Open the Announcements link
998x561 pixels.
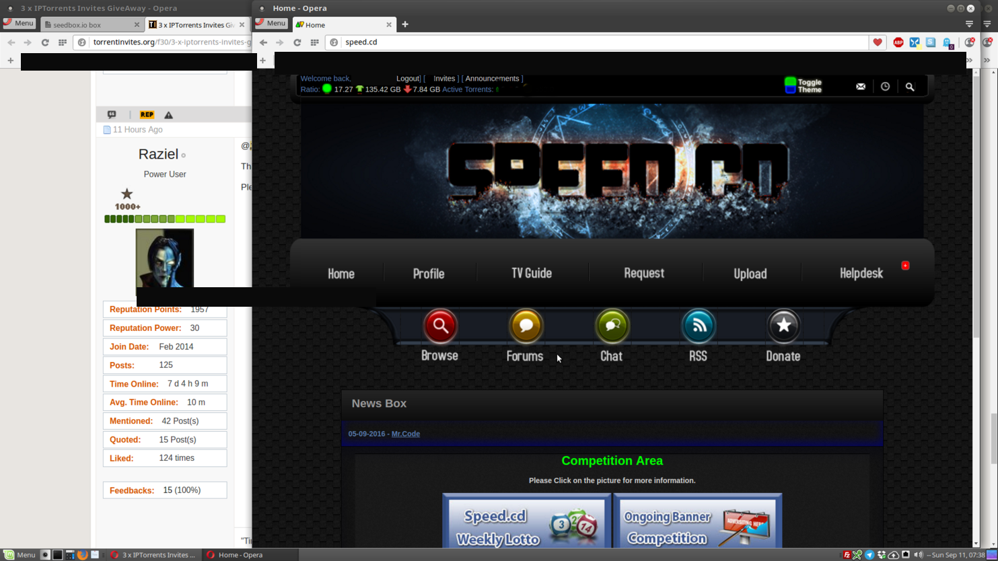coord(492,79)
